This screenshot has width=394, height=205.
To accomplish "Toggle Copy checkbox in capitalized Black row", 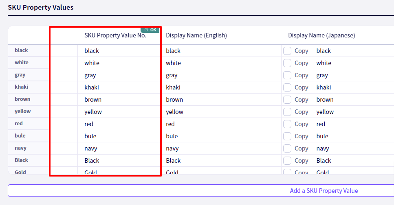I will click(x=287, y=161).
